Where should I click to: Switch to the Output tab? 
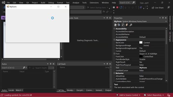click(x=108, y=90)
